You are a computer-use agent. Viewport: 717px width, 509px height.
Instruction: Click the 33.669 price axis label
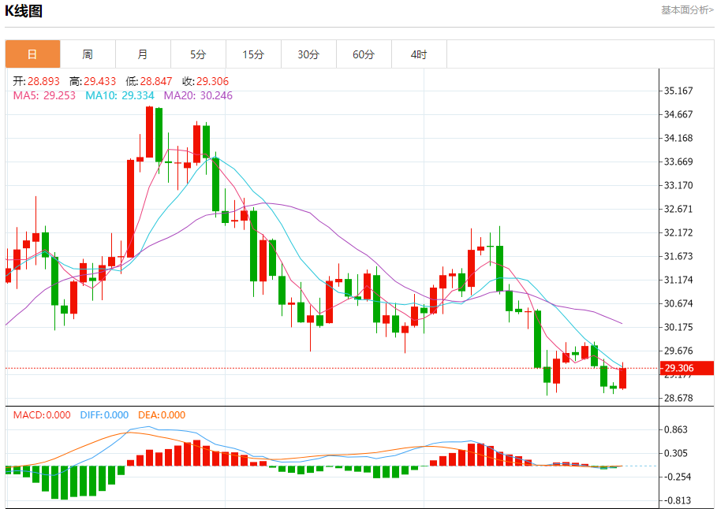click(678, 162)
